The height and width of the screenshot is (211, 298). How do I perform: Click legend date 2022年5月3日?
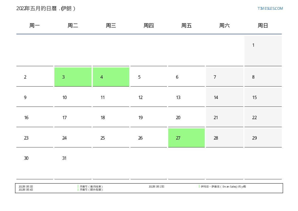click(26, 187)
